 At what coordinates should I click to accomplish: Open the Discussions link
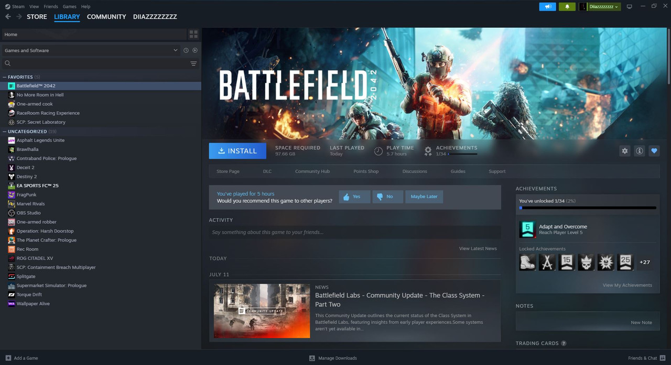coord(415,171)
